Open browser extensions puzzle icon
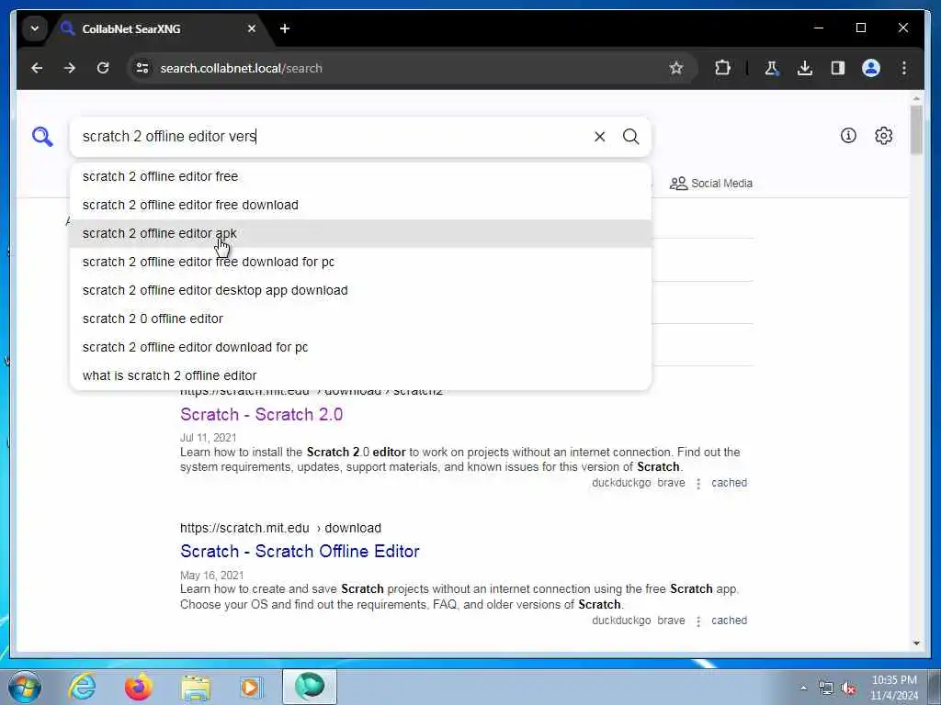Viewport: 941px width, 705px height. [x=722, y=68]
